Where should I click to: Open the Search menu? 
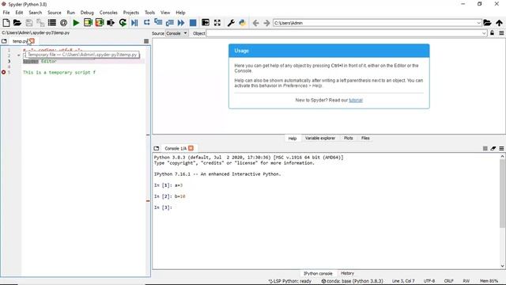(x=35, y=13)
